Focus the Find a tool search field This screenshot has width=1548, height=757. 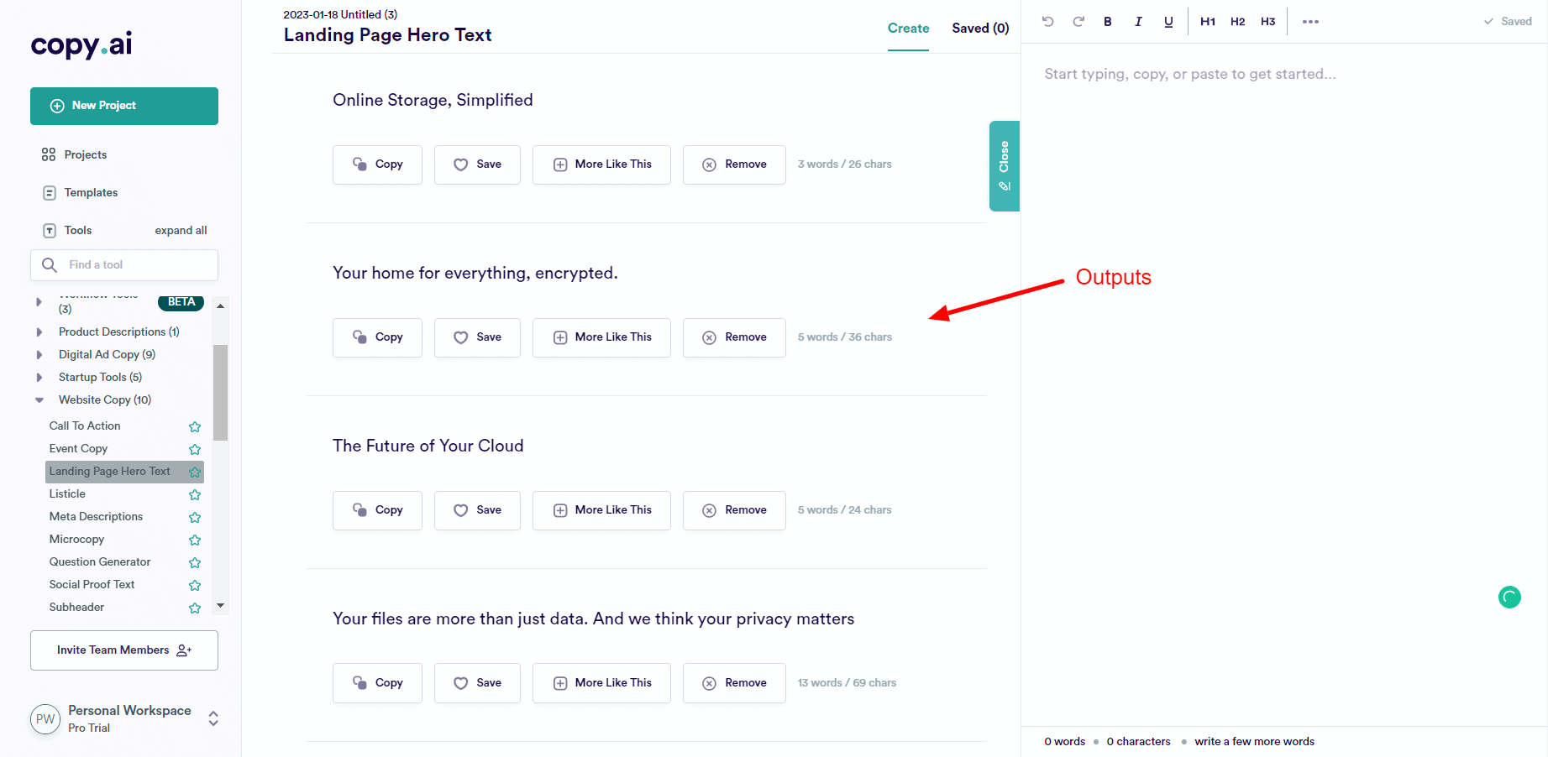point(124,265)
